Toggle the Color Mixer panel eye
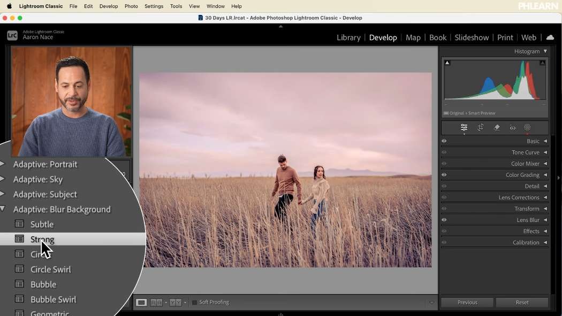The image size is (562, 316). (x=444, y=164)
